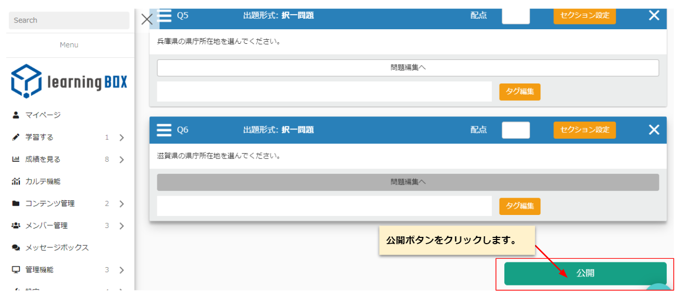682x300 pixels.
Task: Expand the コンテンツ管理 menu chevron
Action: pyautogui.click(x=121, y=204)
